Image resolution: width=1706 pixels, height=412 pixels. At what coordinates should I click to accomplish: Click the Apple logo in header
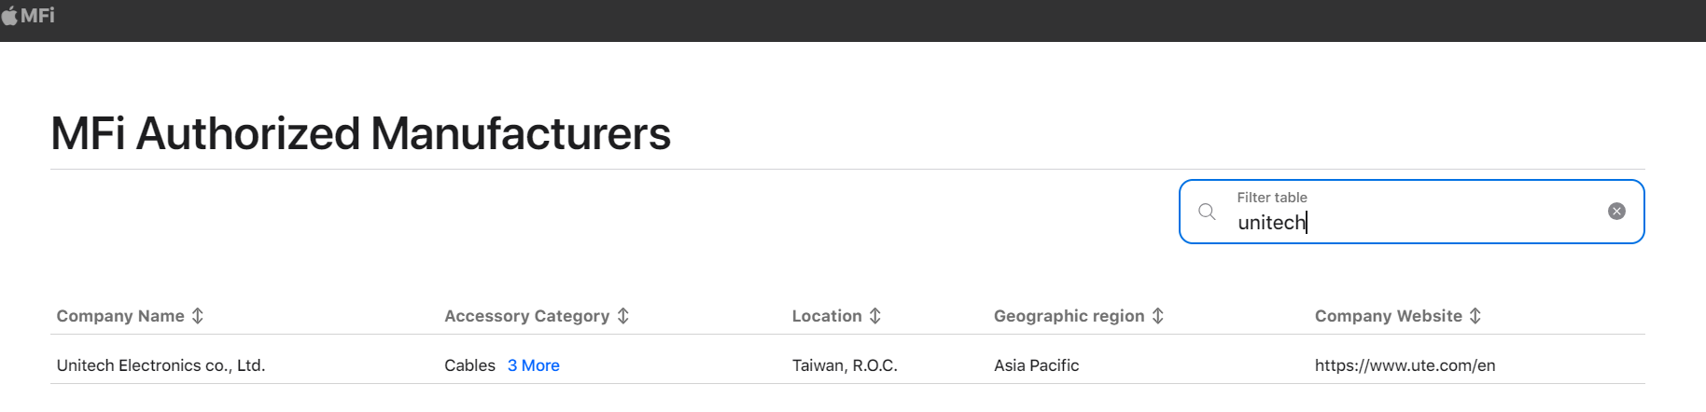(9, 16)
